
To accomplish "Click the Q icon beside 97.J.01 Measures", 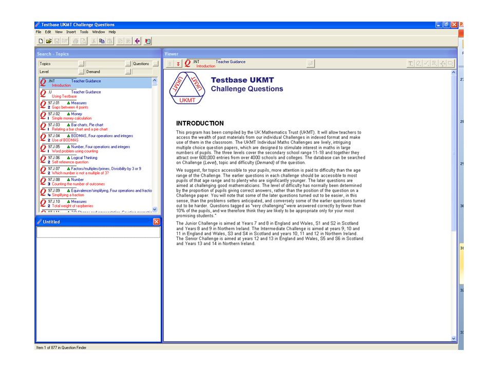I will [x=43, y=104].
